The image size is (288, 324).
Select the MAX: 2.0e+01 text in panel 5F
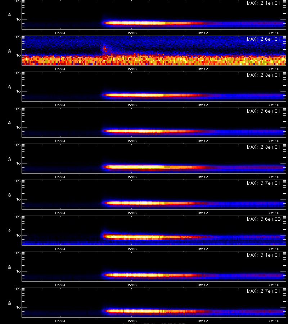pyautogui.click(x=264, y=147)
